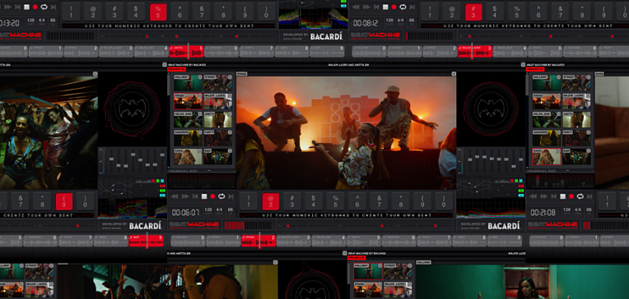Screen dimensions: 629x299
Task: Toggle record in the 00:06:07 window
Action: [212, 196]
